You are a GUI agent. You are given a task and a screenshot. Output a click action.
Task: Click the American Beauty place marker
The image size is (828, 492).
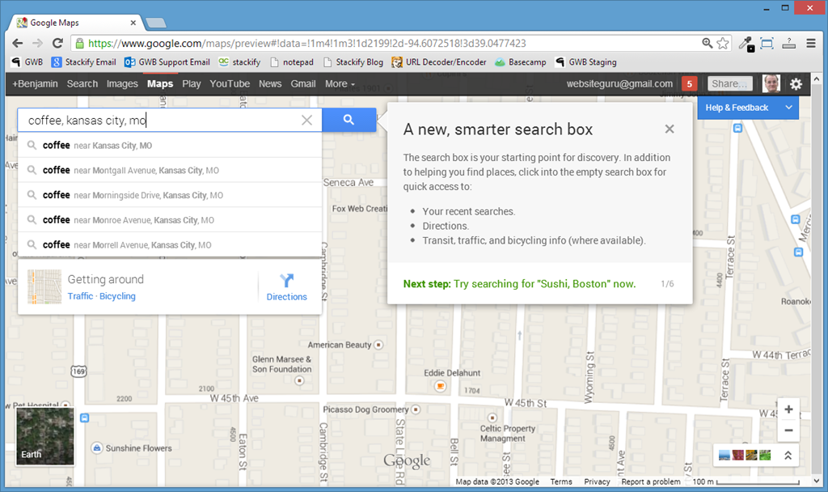pos(378,345)
